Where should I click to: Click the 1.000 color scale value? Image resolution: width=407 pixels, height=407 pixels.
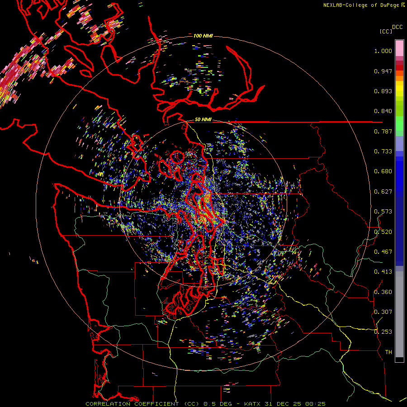(x=383, y=51)
